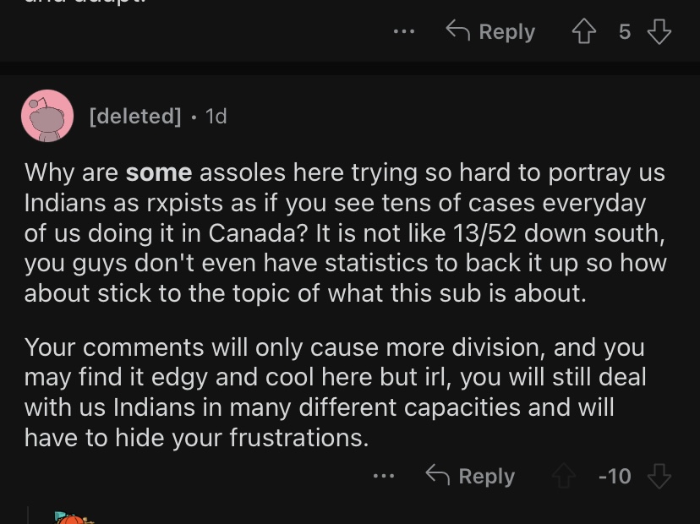Image resolution: width=700 pixels, height=524 pixels.
Task: Open the three-dot menu on the -10 comment
Action: tap(384, 476)
